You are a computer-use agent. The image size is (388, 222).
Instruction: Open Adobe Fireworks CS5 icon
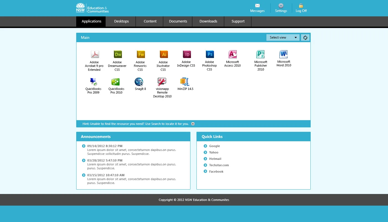pyautogui.click(x=141, y=54)
